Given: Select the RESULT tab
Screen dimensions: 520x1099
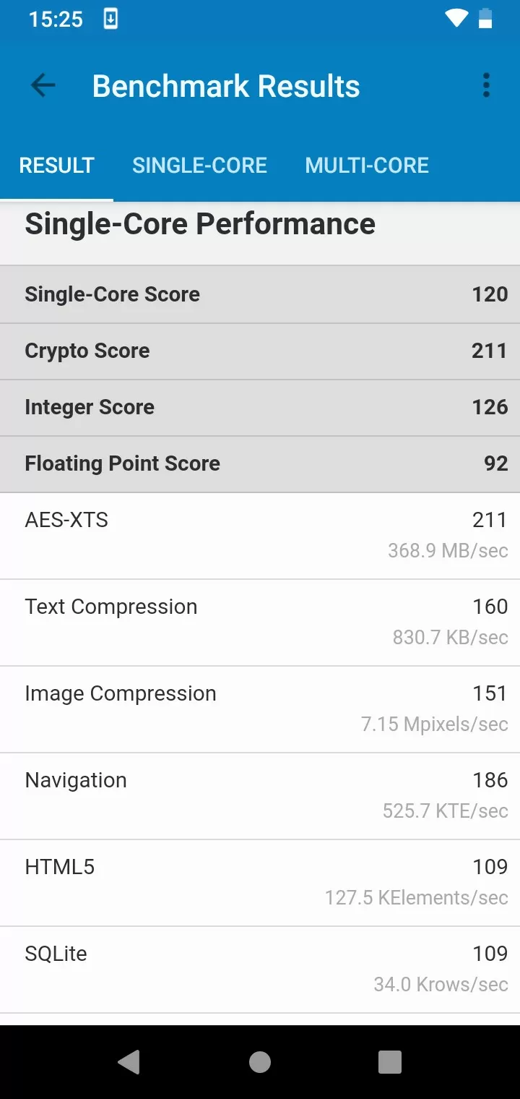Looking at the screenshot, I should coord(56,166).
